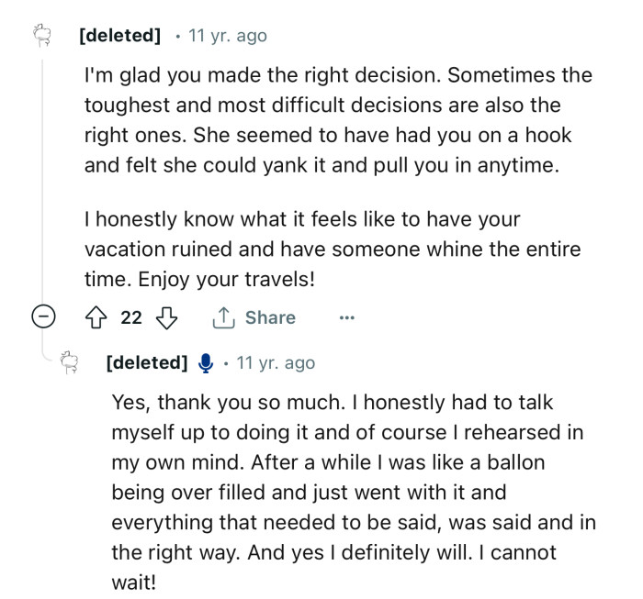Open the three-dot more options menu

pos(346,317)
